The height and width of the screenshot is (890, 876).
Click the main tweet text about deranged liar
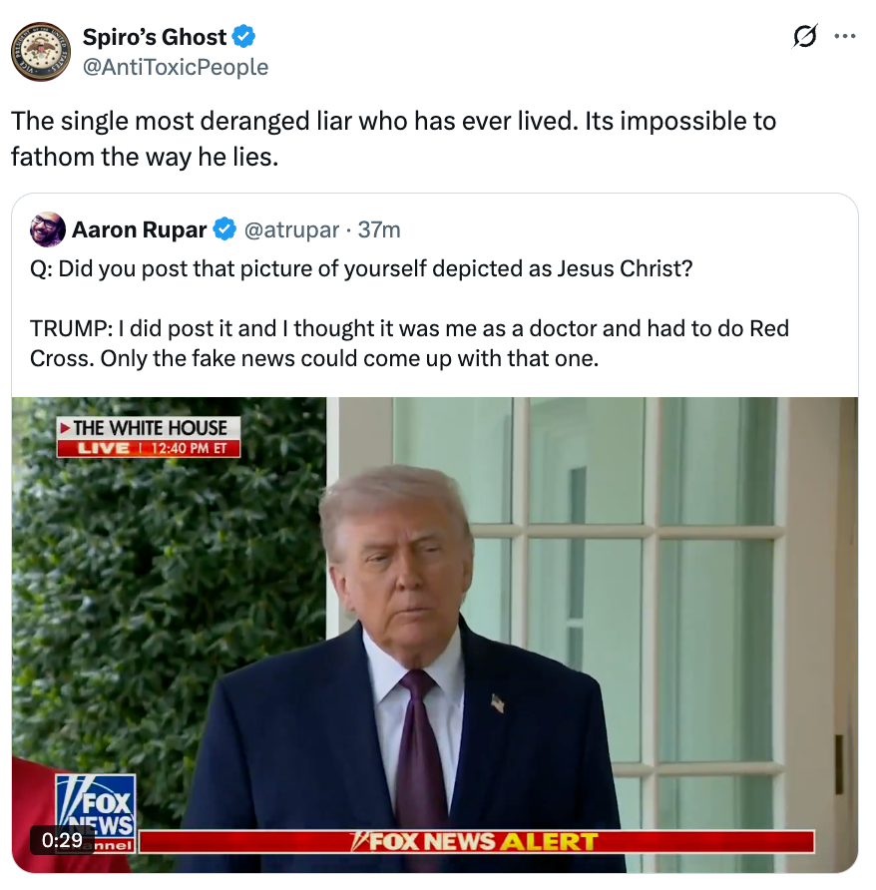click(x=393, y=139)
